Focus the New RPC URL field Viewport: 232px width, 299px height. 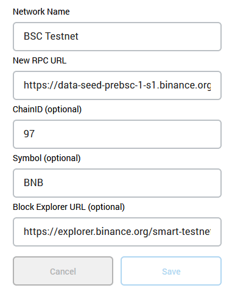(x=117, y=85)
